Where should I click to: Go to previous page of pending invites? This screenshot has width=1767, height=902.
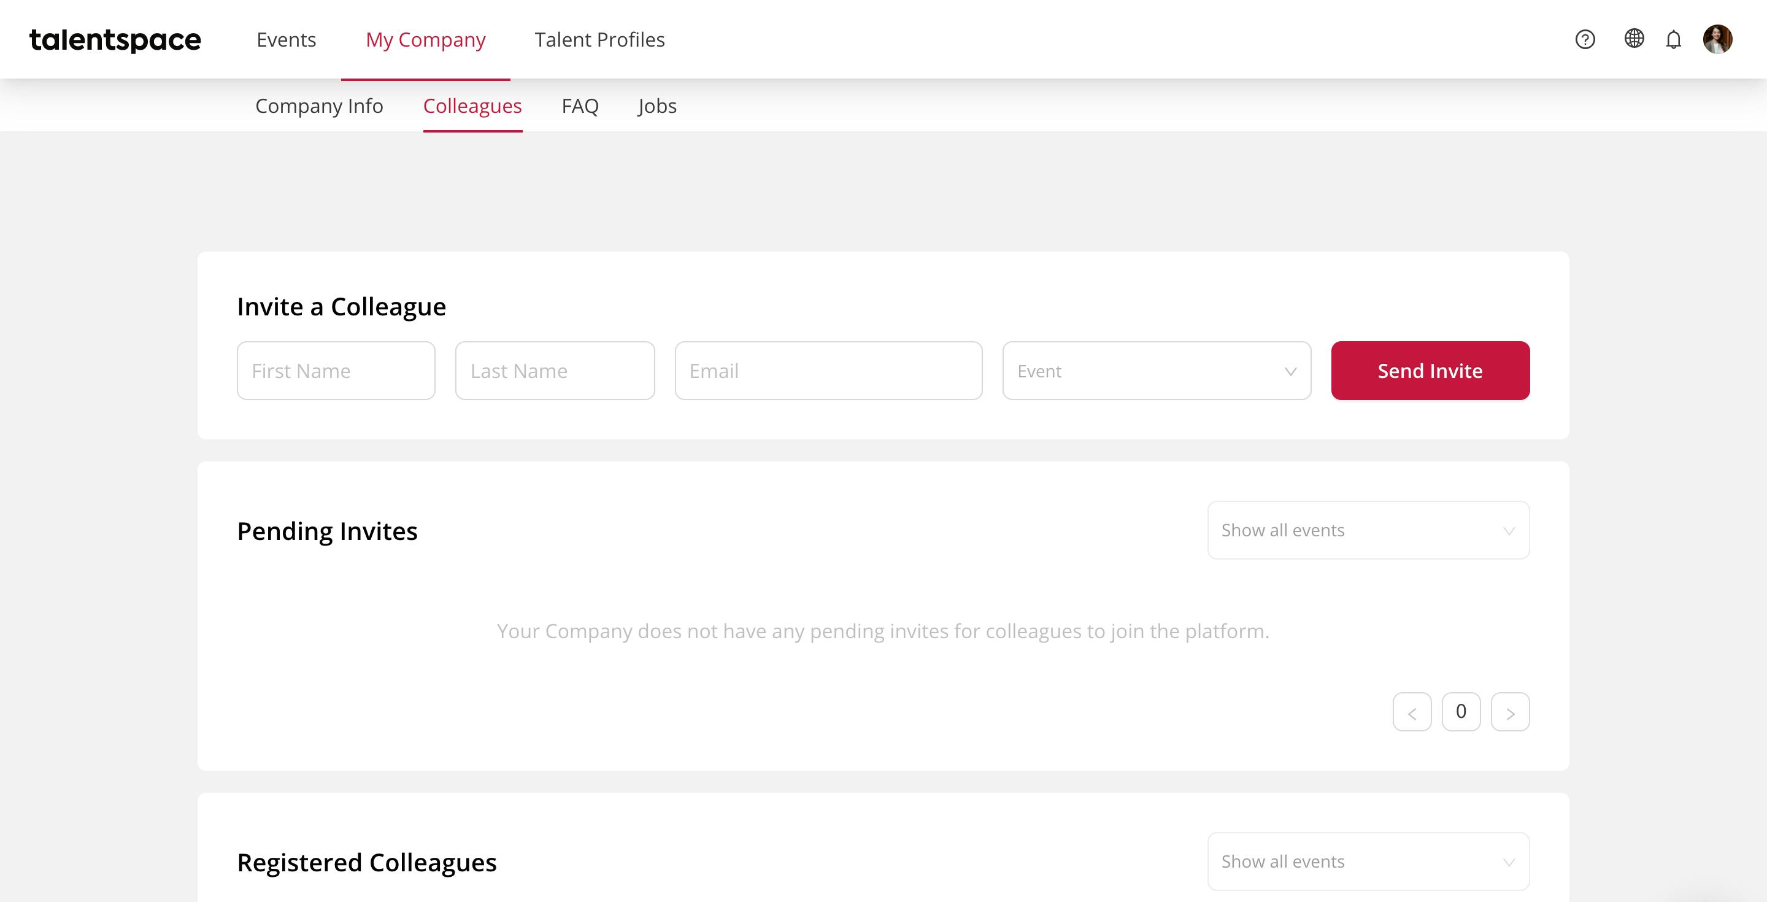pos(1412,712)
